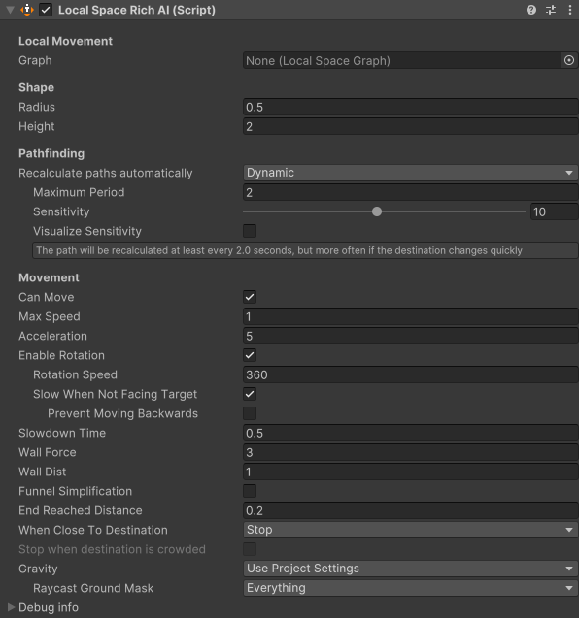The width and height of the screenshot is (579, 618).
Task: Open the Gravity dropdown
Action: click(x=411, y=569)
